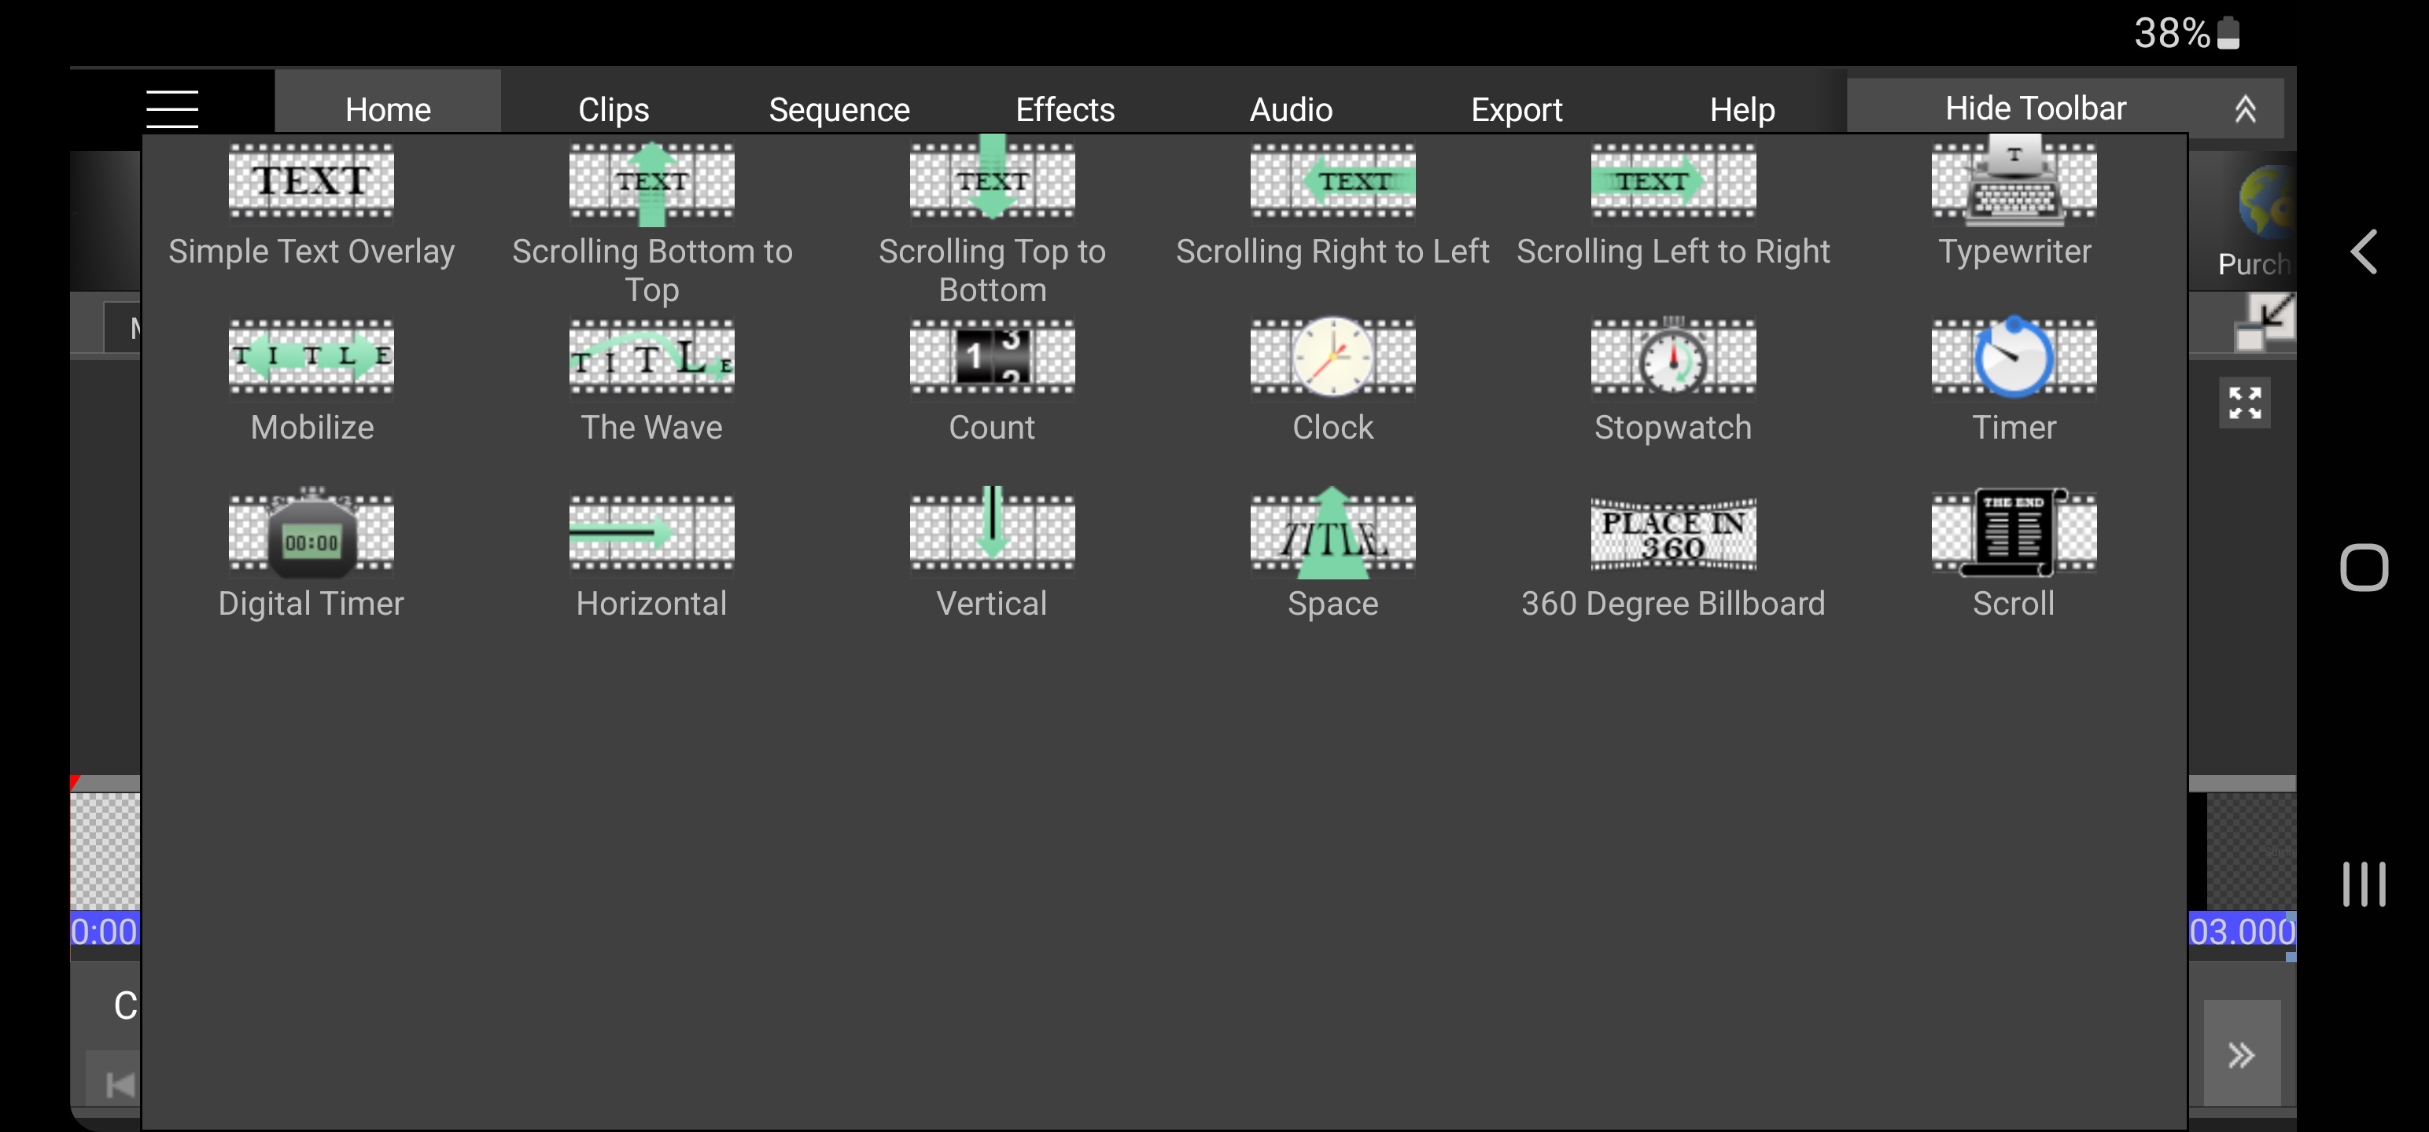Choose the Typewriter text effect

[2014, 204]
